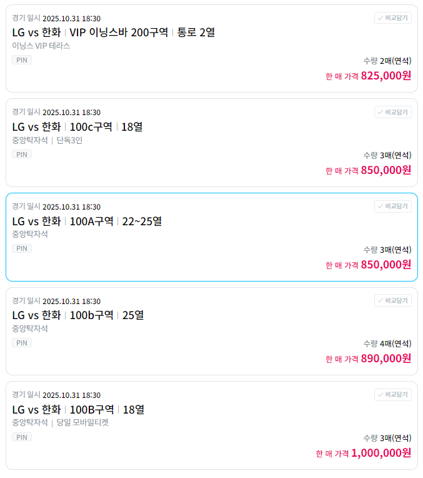This screenshot has width=423, height=478.
Task: Check 비교담기 for 100c구역 18열 ticket
Action: 392,112
